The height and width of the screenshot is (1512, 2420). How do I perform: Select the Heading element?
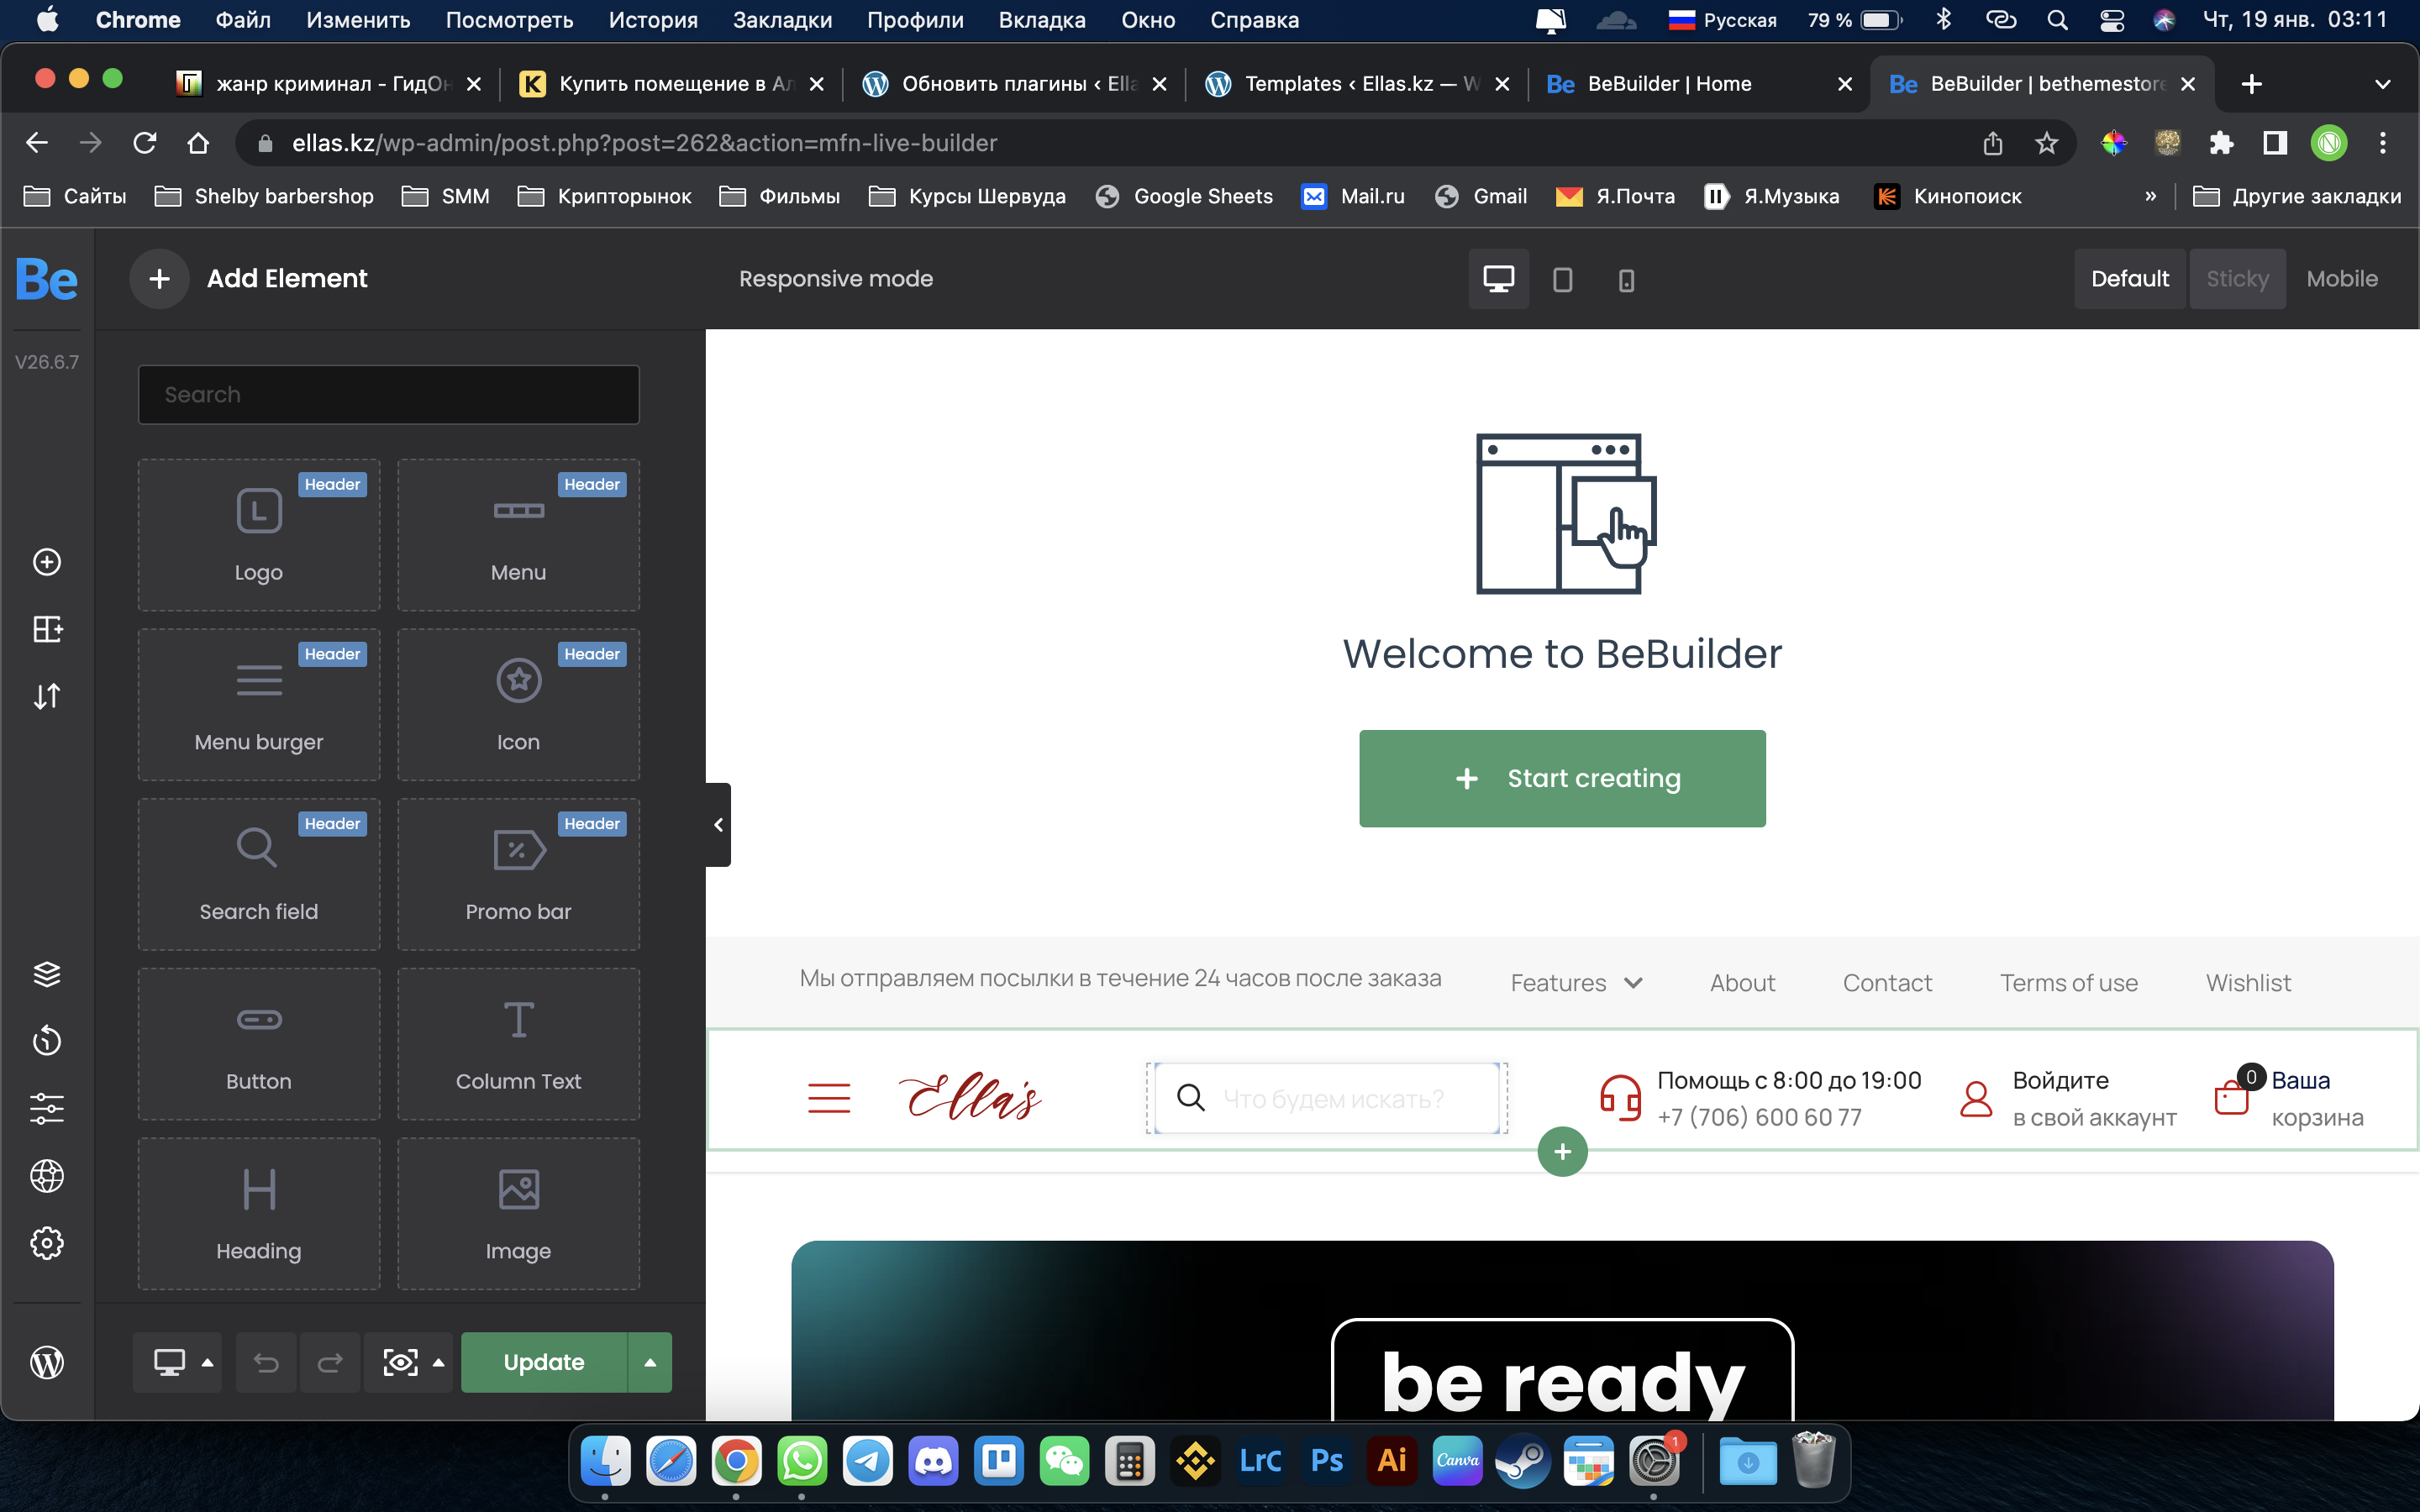click(259, 1213)
